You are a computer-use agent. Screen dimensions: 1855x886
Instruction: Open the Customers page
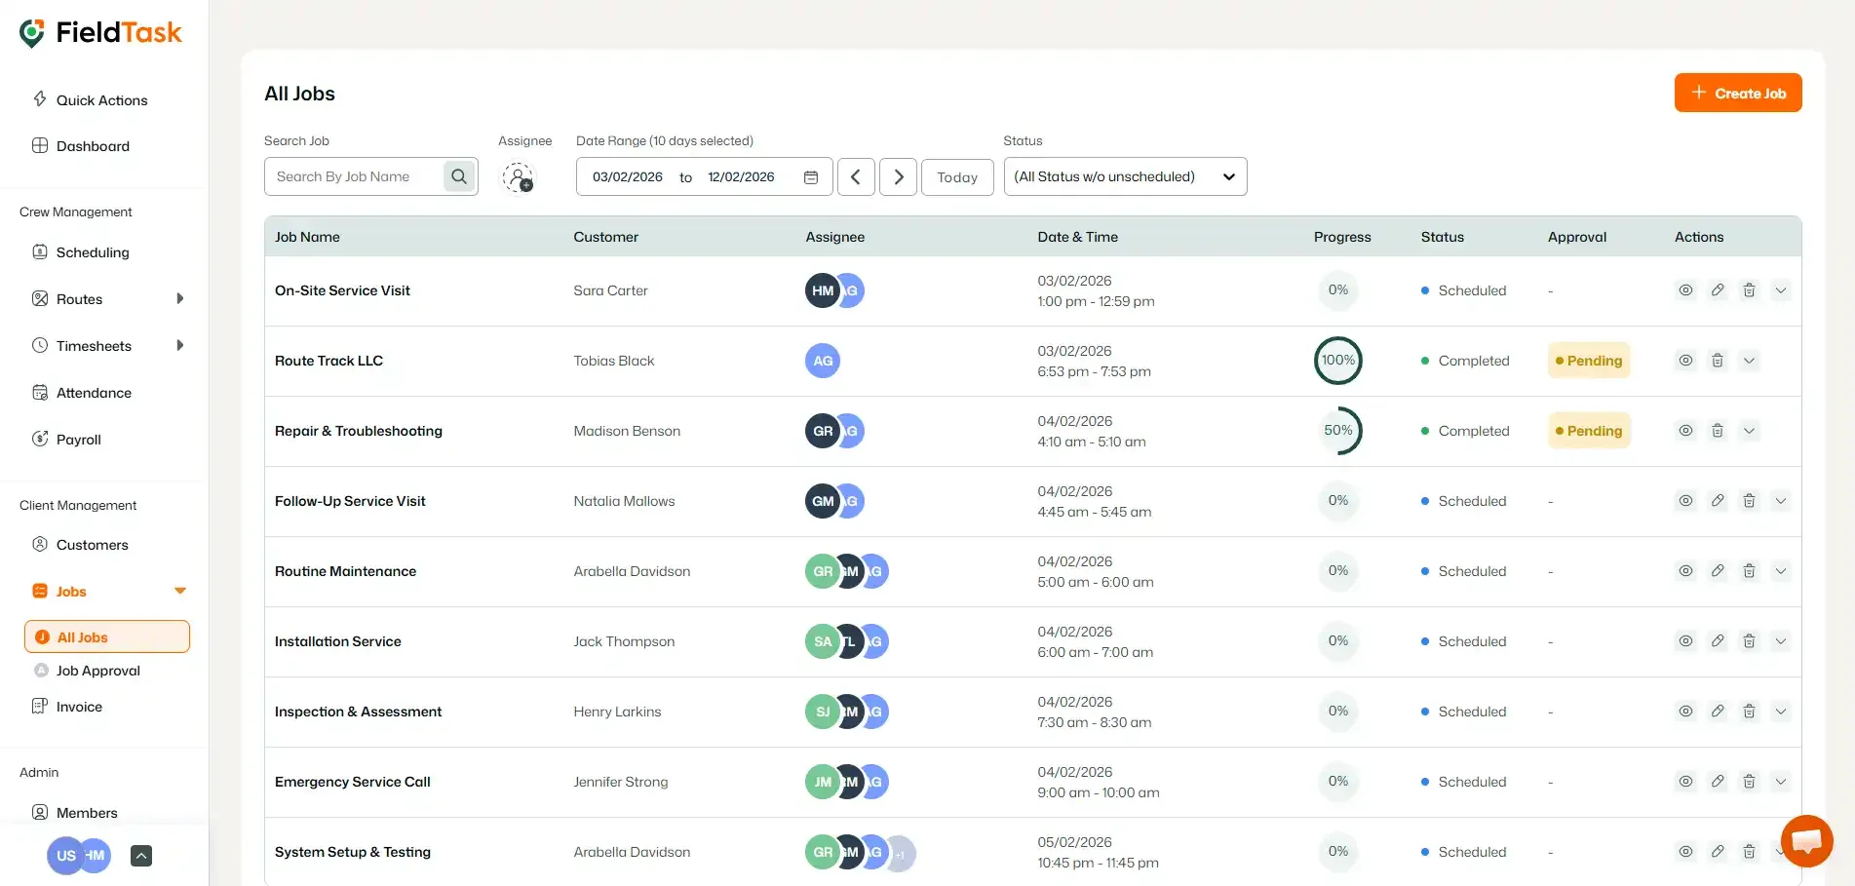pyautogui.click(x=81, y=545)
